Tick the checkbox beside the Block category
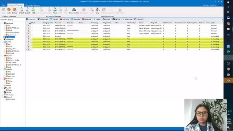This screenshot has height=131, width=233. pyautogui.click(x=4, y=30)
